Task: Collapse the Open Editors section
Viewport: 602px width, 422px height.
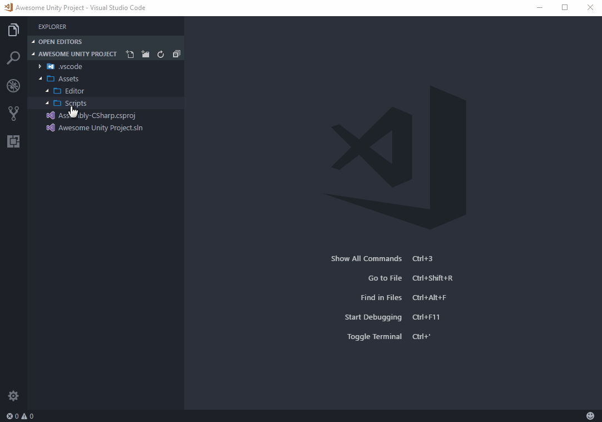Action: tap(33, 42)
